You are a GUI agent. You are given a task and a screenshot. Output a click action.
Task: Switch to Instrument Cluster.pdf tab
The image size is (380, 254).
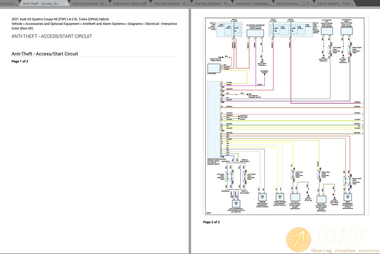pyautogui.click(x=130, y=4)
